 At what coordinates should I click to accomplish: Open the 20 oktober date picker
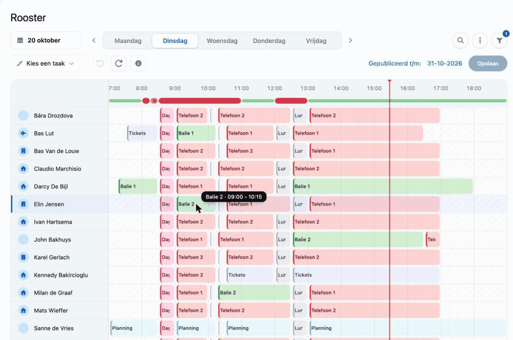(46, 40)
